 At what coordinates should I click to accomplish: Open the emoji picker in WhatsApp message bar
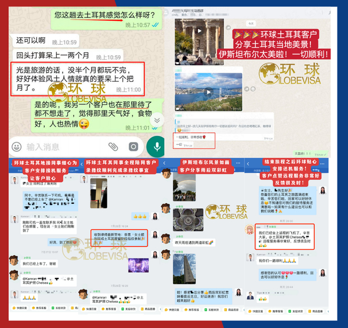(x=16, y=147)
